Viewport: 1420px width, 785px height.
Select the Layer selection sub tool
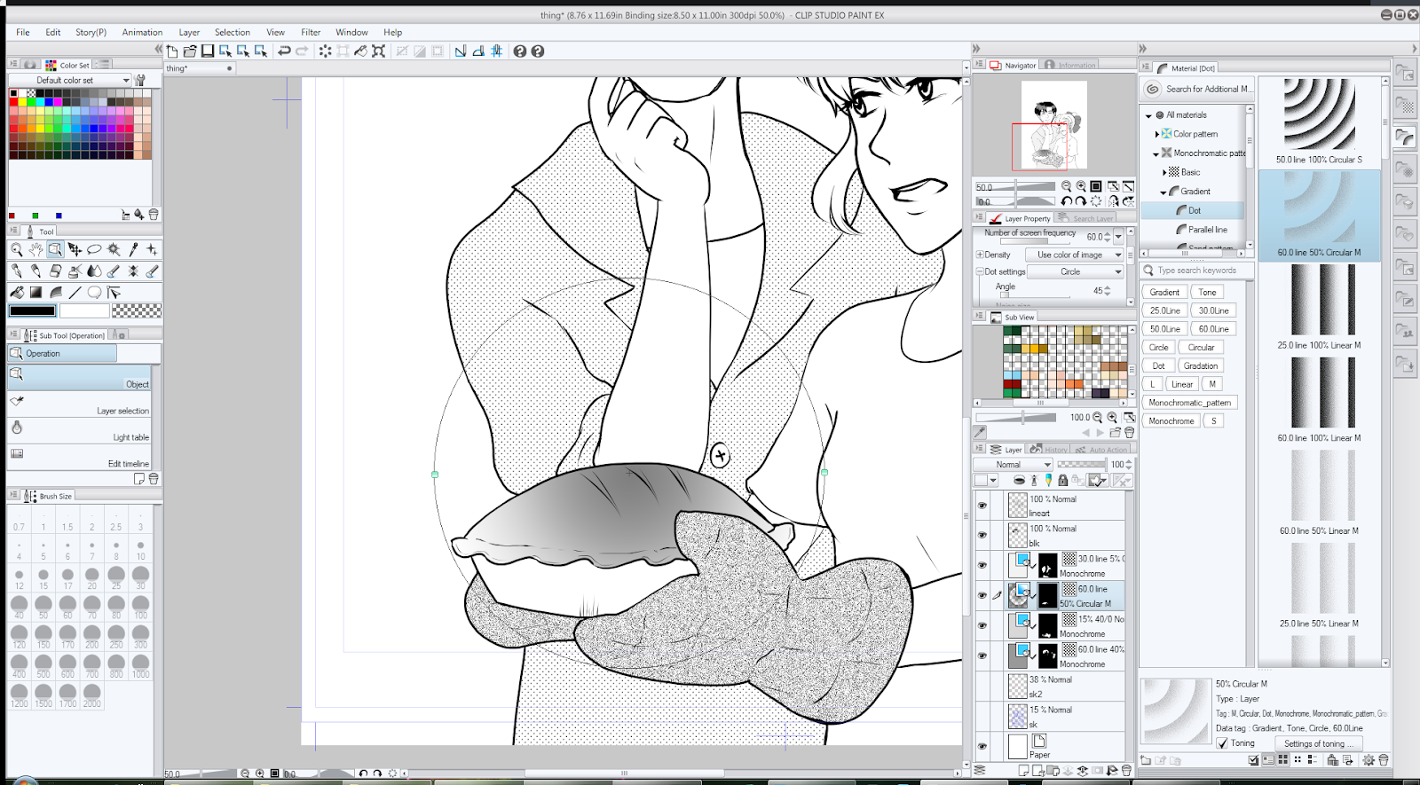[80, 405]
